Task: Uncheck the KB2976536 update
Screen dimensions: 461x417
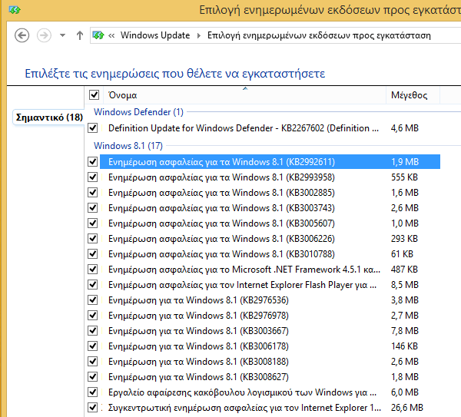Action: click(x=93, y=300)
